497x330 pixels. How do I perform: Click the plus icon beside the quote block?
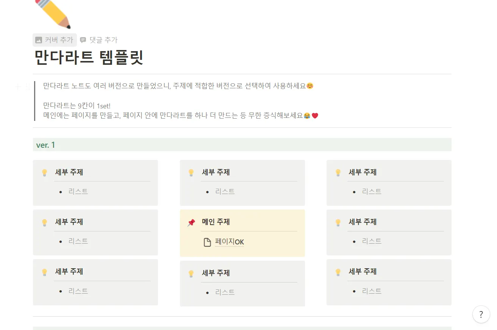pos(18,87)
